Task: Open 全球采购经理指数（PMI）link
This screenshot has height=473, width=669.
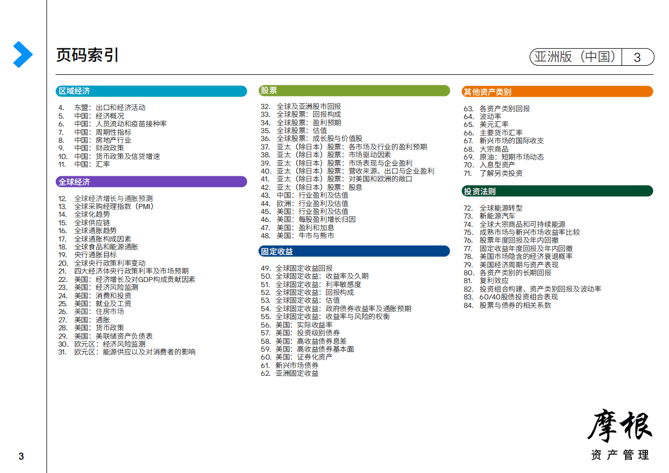Action: pyautogui.click(x=114, y=206)
